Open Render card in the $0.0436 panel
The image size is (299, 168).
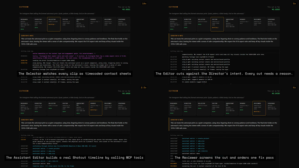pyautogui.click(x=245, y=108)
